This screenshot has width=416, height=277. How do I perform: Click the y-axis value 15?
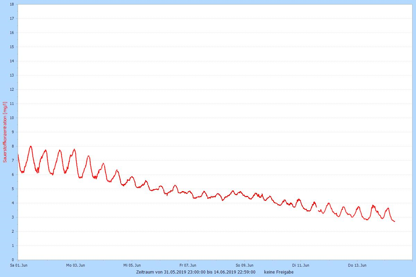[x=12, y=47]
